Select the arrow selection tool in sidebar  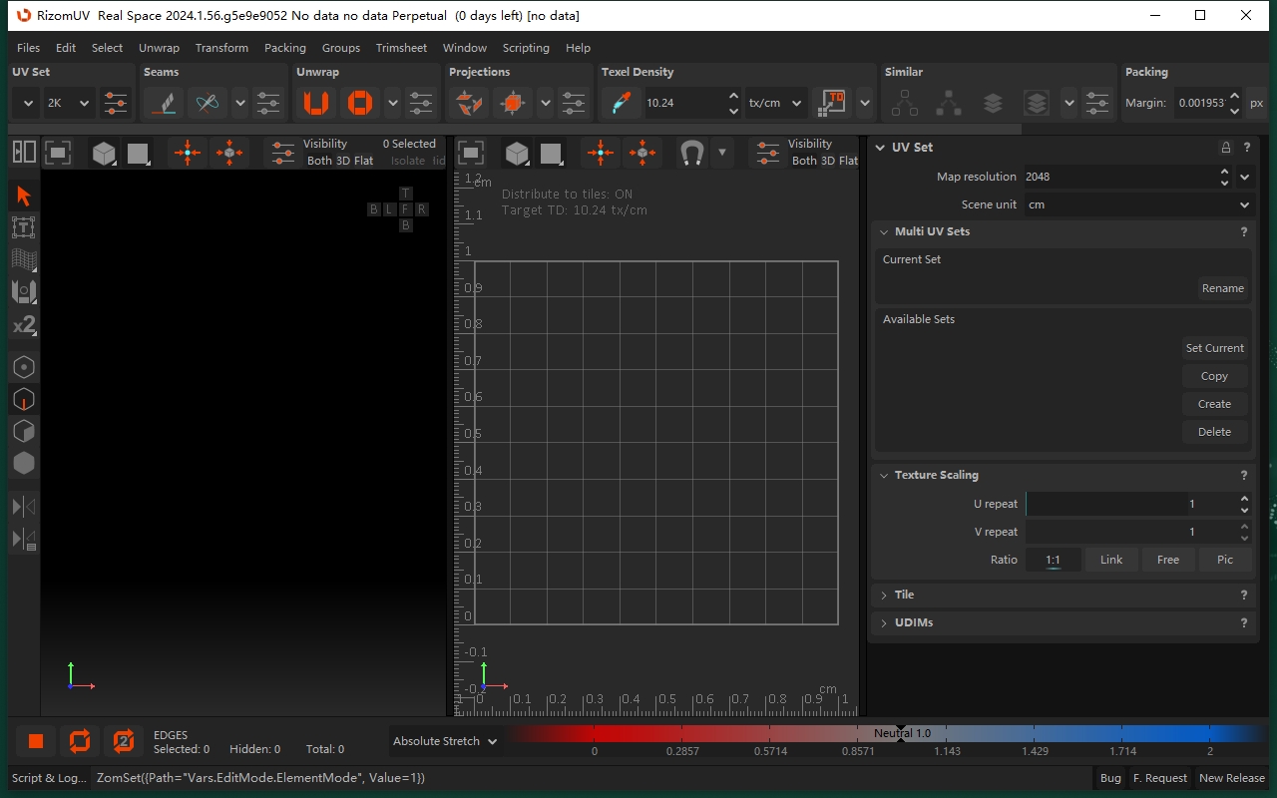(24, 196)
